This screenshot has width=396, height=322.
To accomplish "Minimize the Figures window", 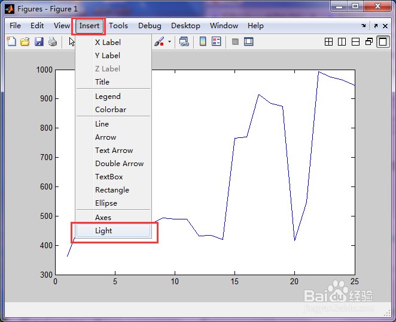I will pyautogui.click(x=339, y=7).
